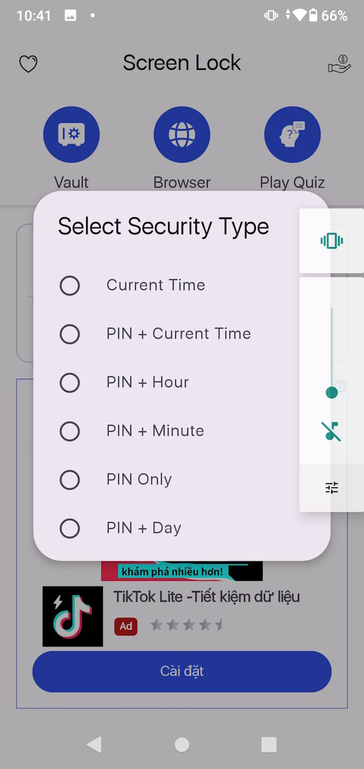
Task: Select the PIN Only option
Action: (x=70, y=479)
